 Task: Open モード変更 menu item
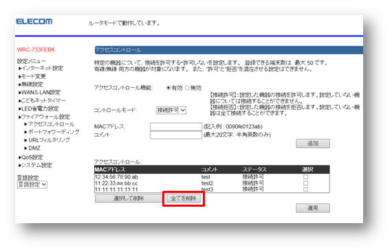(x=32, y=76)
